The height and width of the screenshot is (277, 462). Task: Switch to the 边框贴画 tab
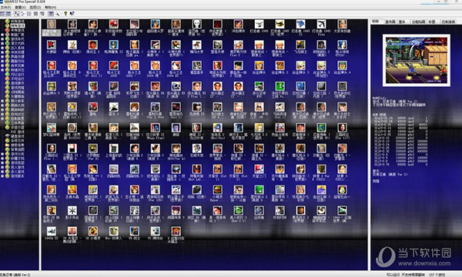(418, 22)
